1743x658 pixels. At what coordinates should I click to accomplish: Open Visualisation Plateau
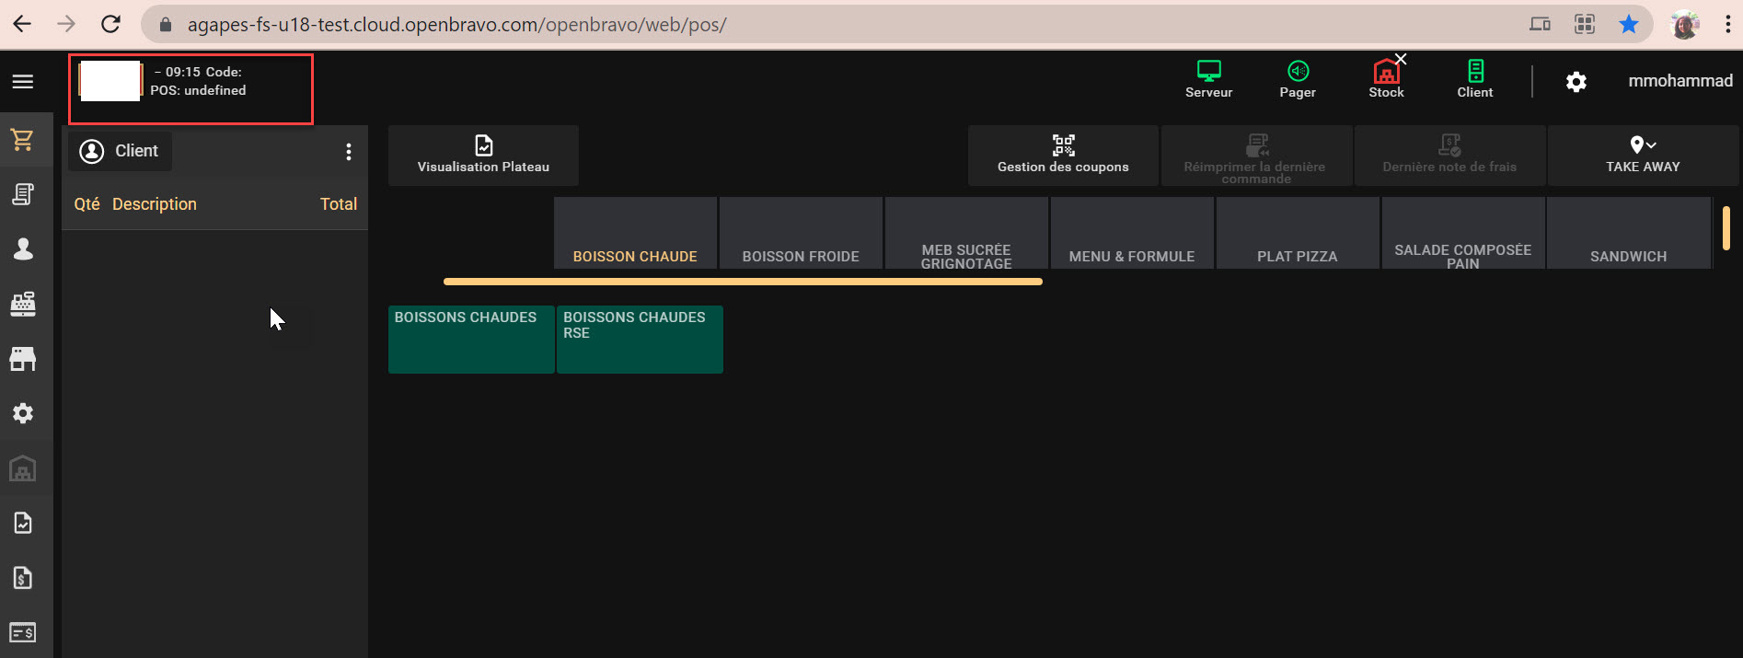click(483, 156)
